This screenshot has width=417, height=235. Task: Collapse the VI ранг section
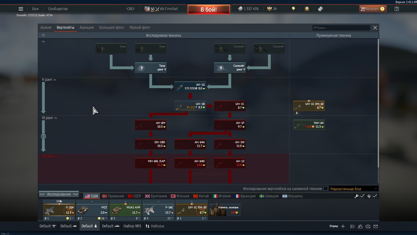pos(55,118)
